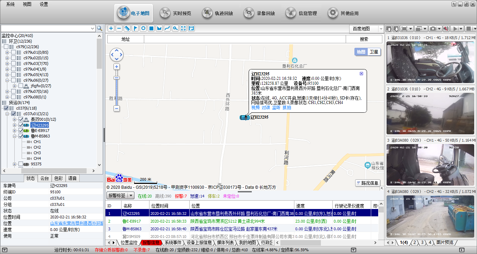The height and width of the screenshot is (254, 477).
Task: Select the polygon area tool
Action: (159, 28)
